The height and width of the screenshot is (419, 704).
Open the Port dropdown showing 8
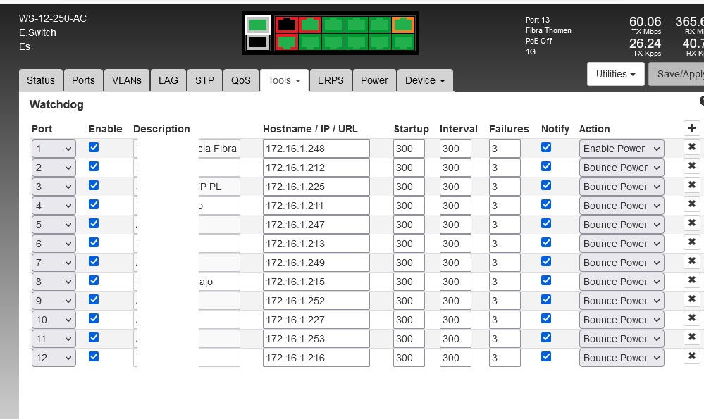point(54,282)
